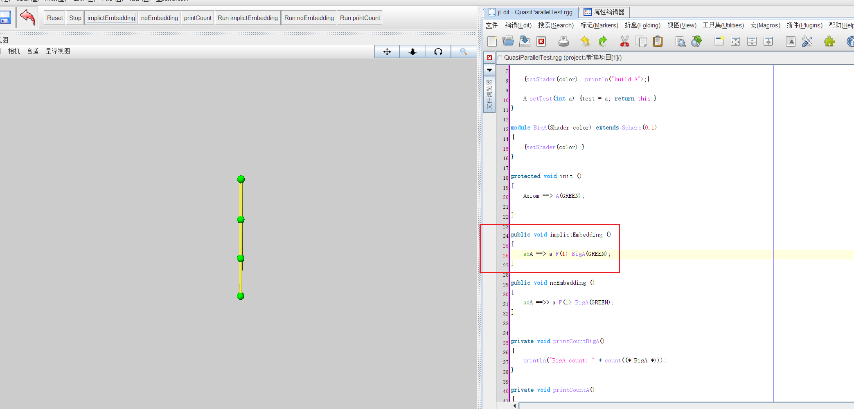Click the println "BigA count: " code line

point(595,361)
